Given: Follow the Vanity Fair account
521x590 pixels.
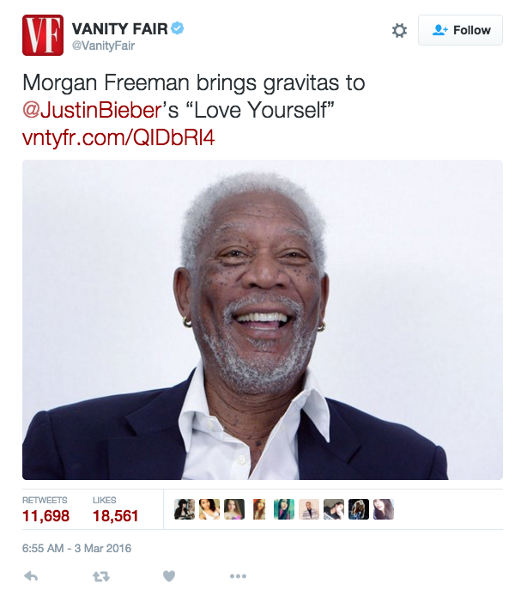Looking at the screenshot, I should [x=460, y=30].
